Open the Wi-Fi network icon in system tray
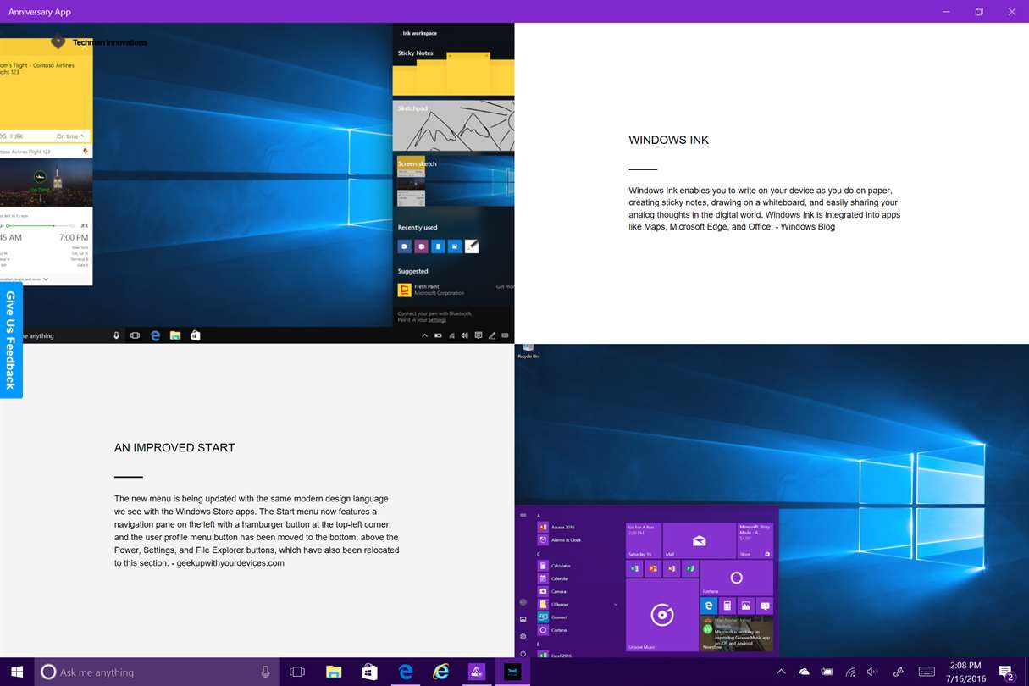Screen dimensions: 1029x686 pos(850,672)
